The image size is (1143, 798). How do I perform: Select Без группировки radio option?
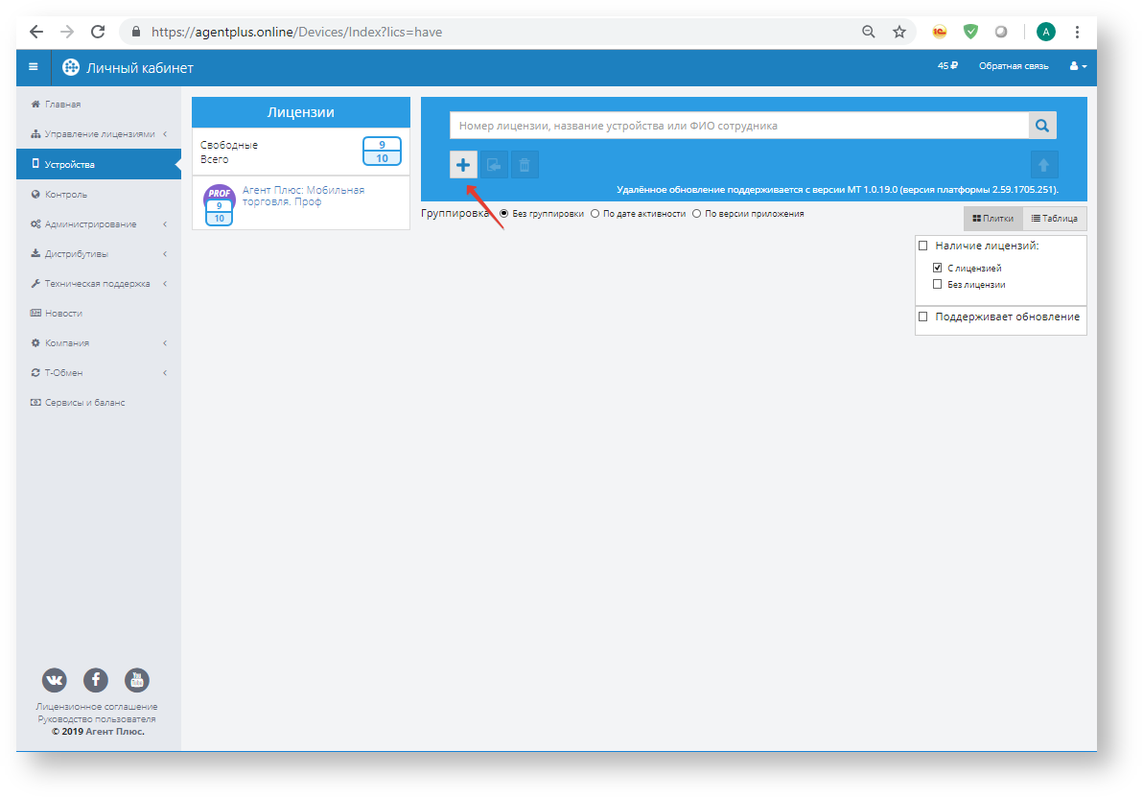click(503, 214)
